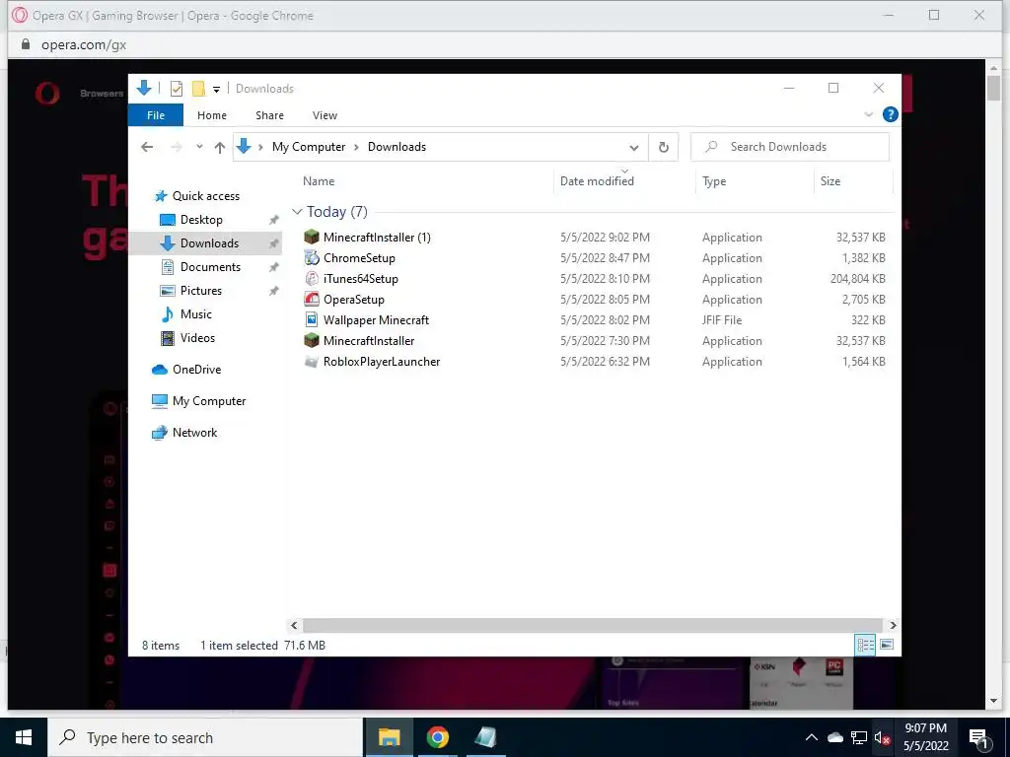Click the MinecraftInstaller (1) file icon

tap(312, 237)
